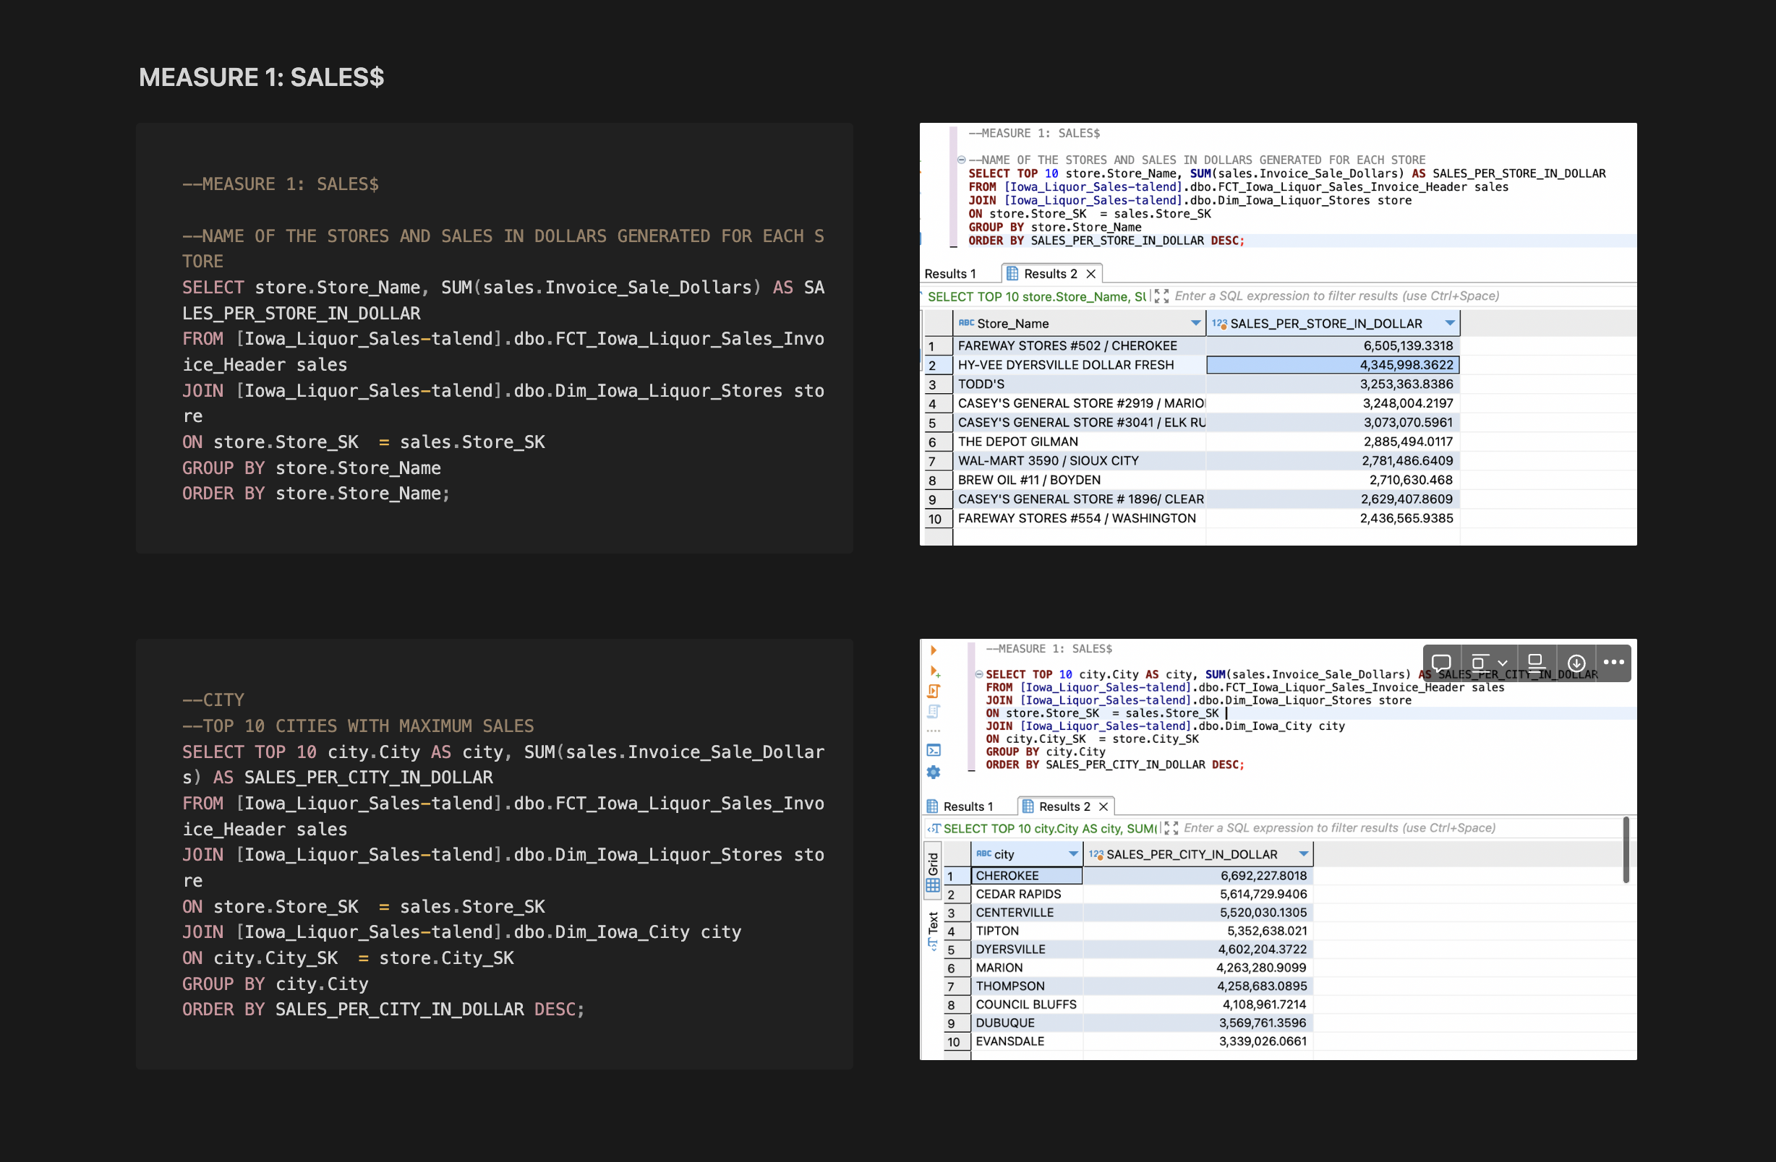Close the Results 2 tab
The width and height of the screenshot is (1776, 1162).
tap(1104, 806)
